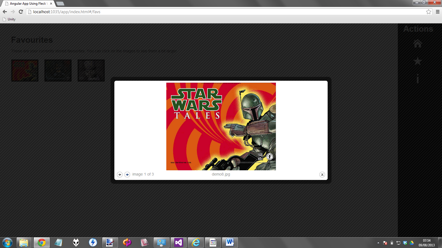The image size is (442, 248).
Task: Open the notepad-style taskbar app next to Chrome
Action: tap(59, 243)
